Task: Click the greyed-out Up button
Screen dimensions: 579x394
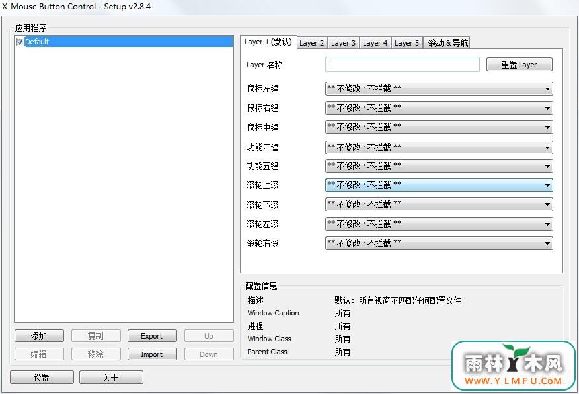Action: tap(209, 336)
